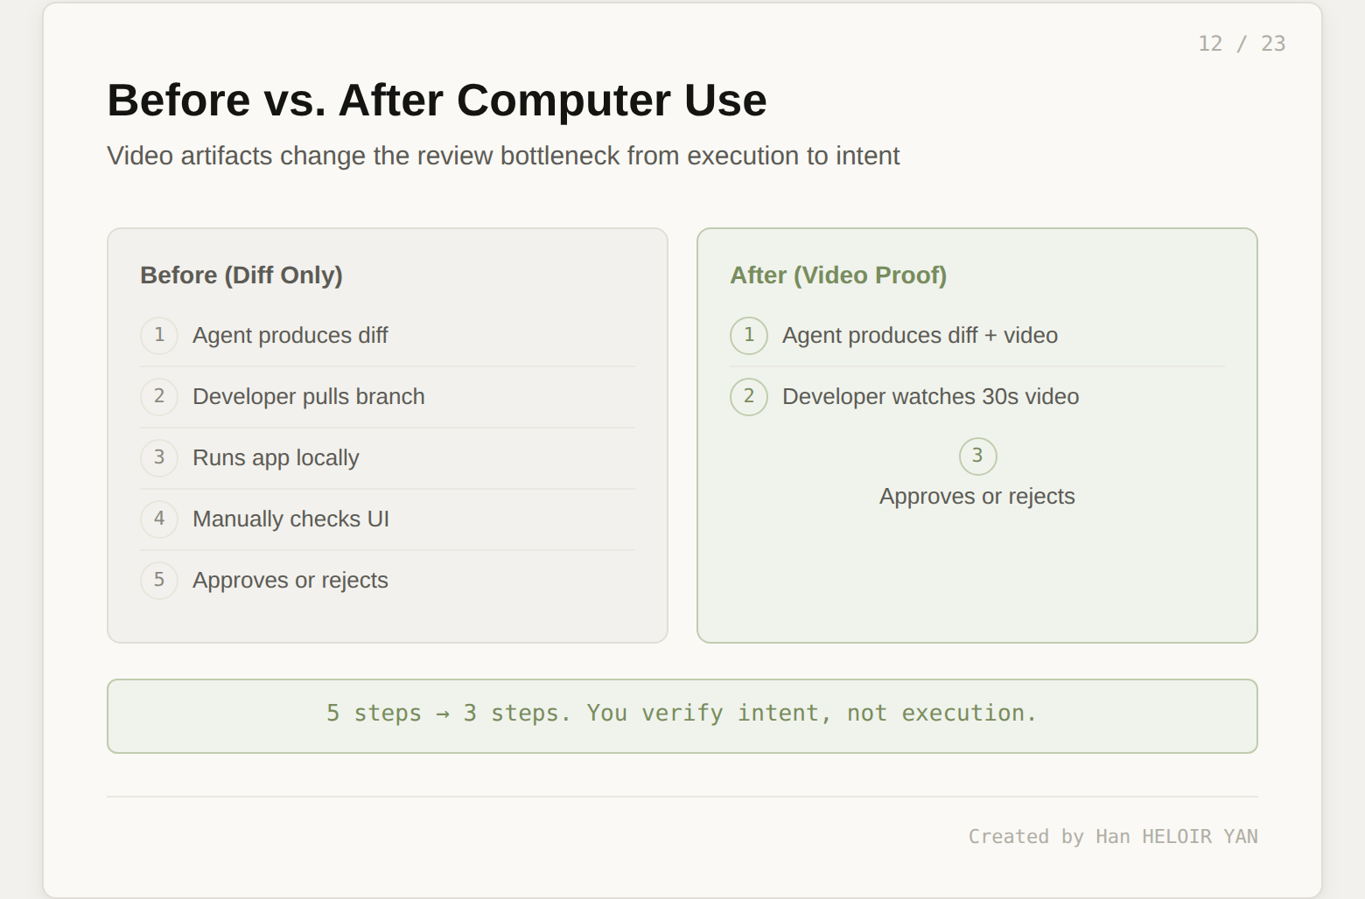Click the step 3 circle beside Runs app locally
Image resolution: width=1365 pixels, height=899 pixels.
(x=159, y=458)
